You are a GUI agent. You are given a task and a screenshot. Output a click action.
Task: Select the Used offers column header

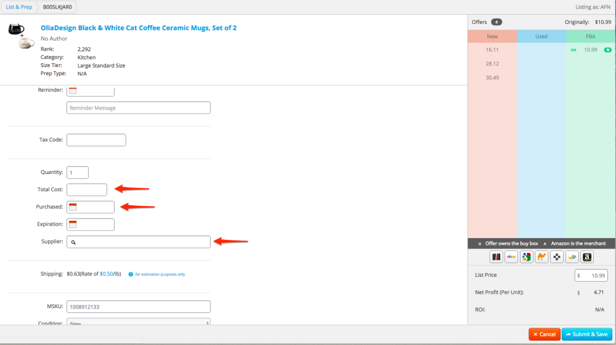click(x=541, y=36)
